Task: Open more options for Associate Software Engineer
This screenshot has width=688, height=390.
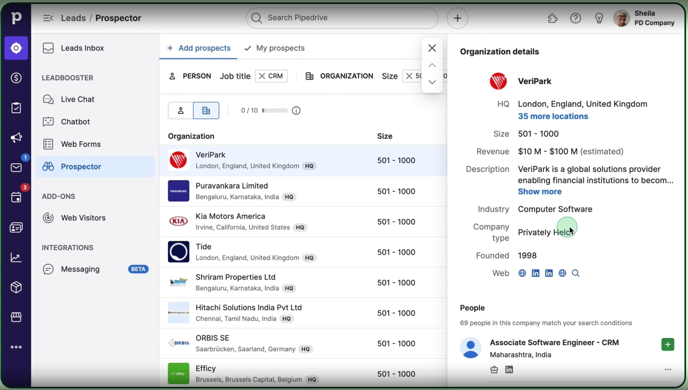Action: (x=668, y=369)
